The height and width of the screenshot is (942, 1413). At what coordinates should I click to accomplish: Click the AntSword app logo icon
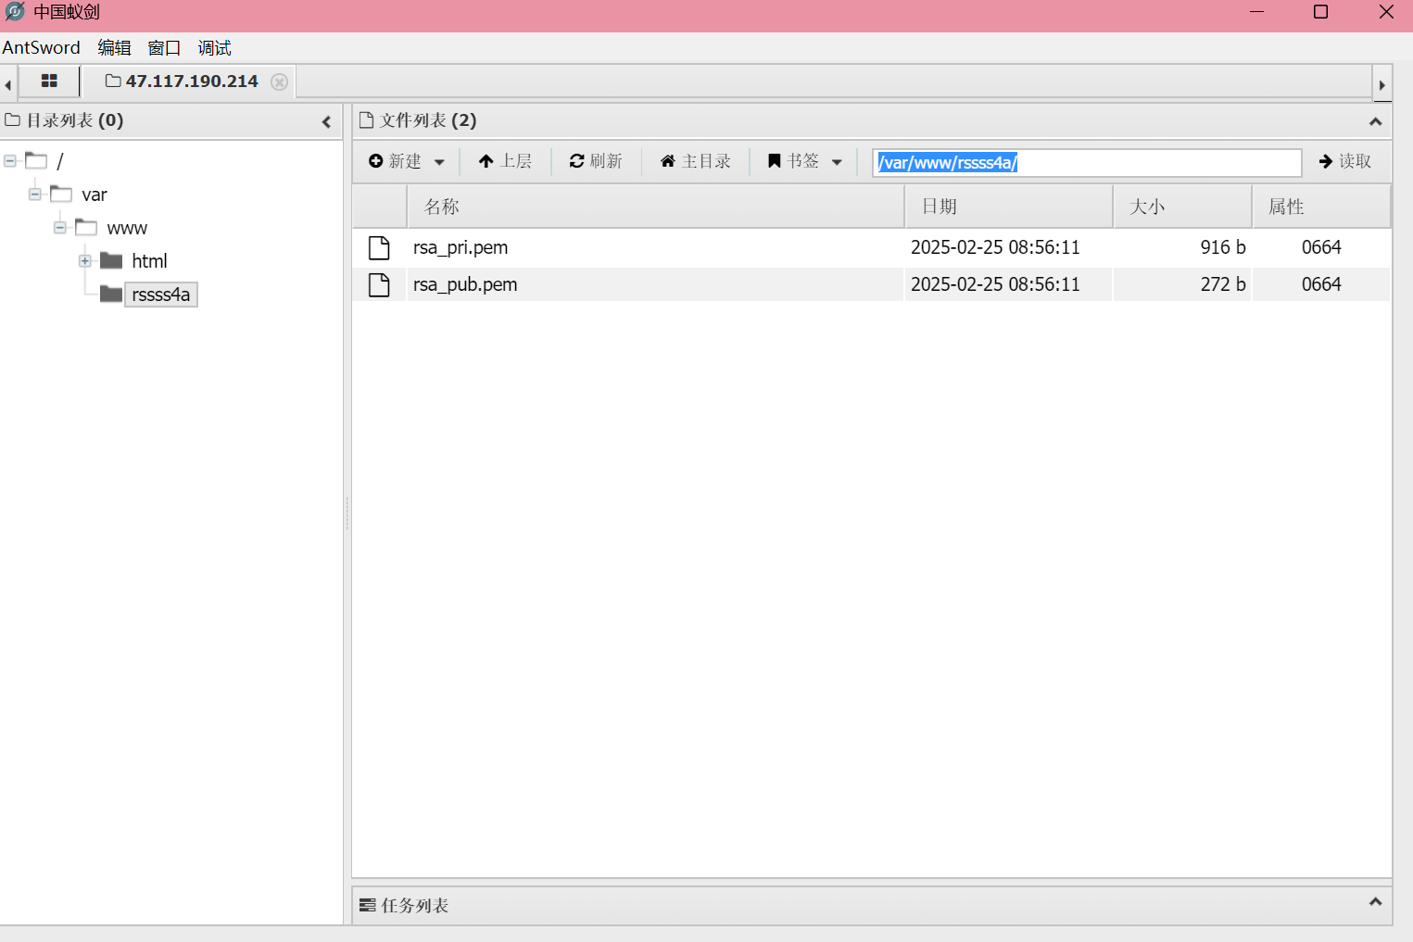(15, 12)
